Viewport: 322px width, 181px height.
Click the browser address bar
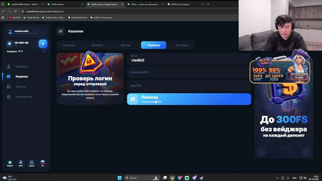click(x=129, y=11)
